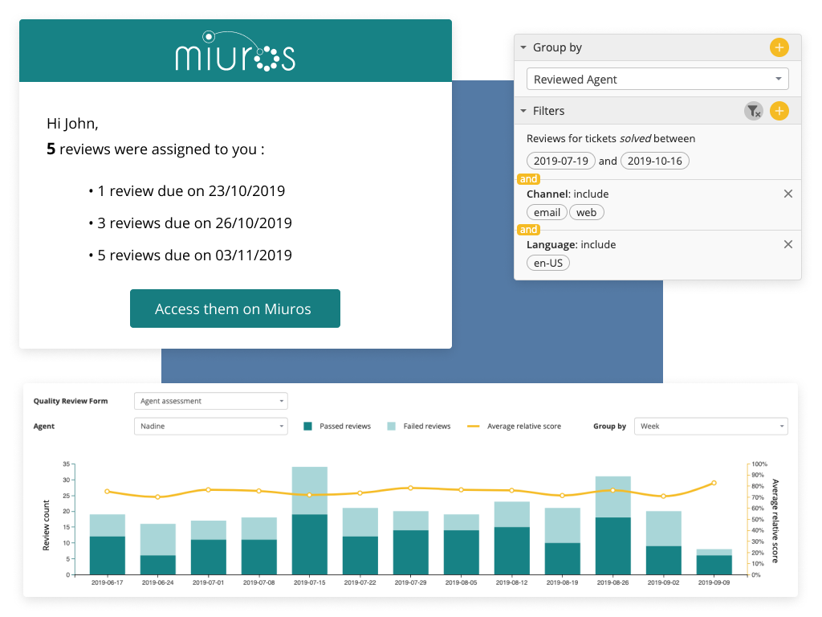Open the Agent assessment form dropdown
822x617 pixels.
[210, 401]
